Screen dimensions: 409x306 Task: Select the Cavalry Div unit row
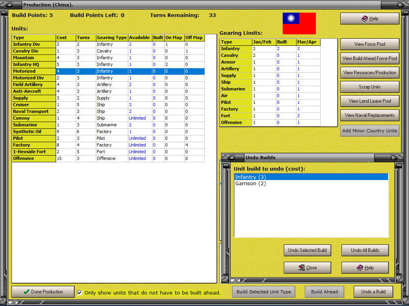point(108,51)
